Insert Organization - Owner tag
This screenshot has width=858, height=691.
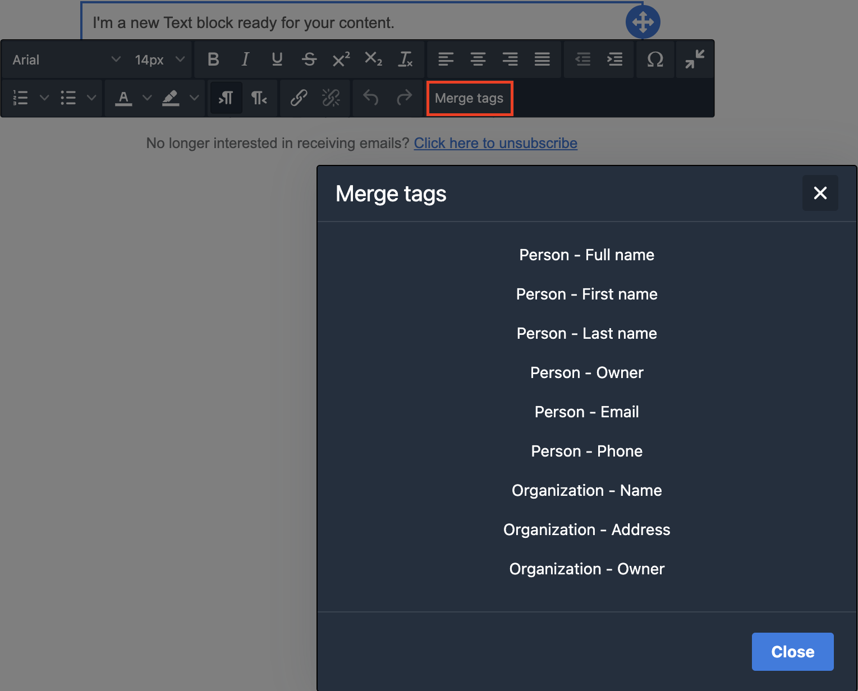coord(587,569)
